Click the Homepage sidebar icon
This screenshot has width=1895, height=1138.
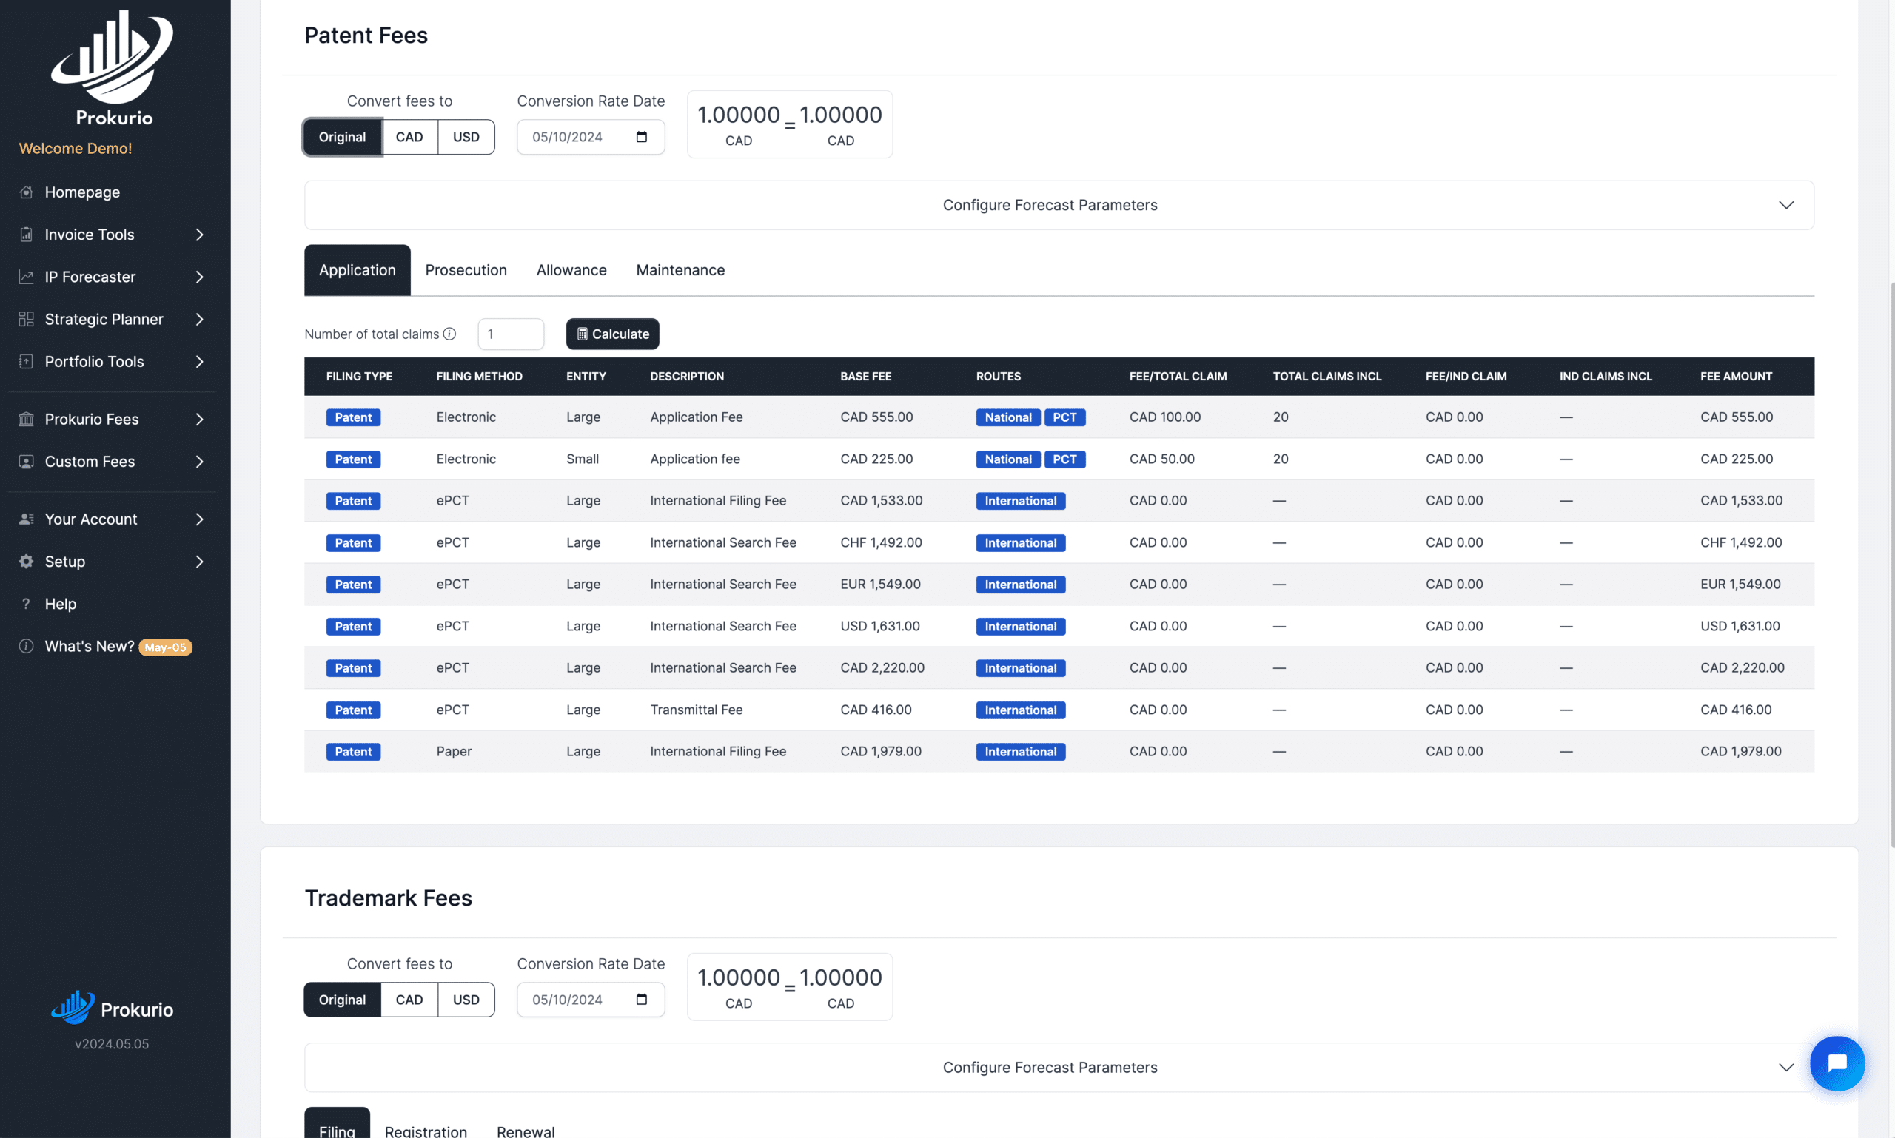click(x=26, y=192)
